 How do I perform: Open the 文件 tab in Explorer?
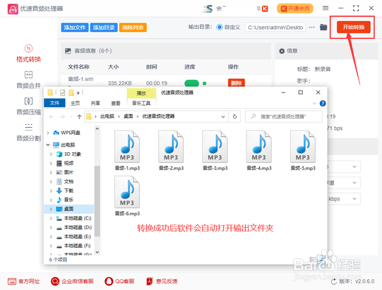(x=54, y=103)
